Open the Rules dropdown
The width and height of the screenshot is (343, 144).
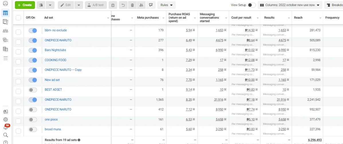166,5
